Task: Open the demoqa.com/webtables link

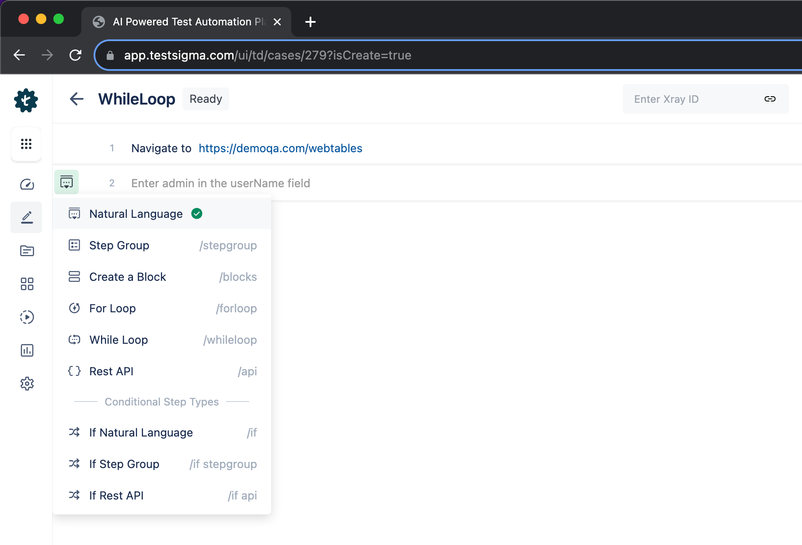Action: 280,148
